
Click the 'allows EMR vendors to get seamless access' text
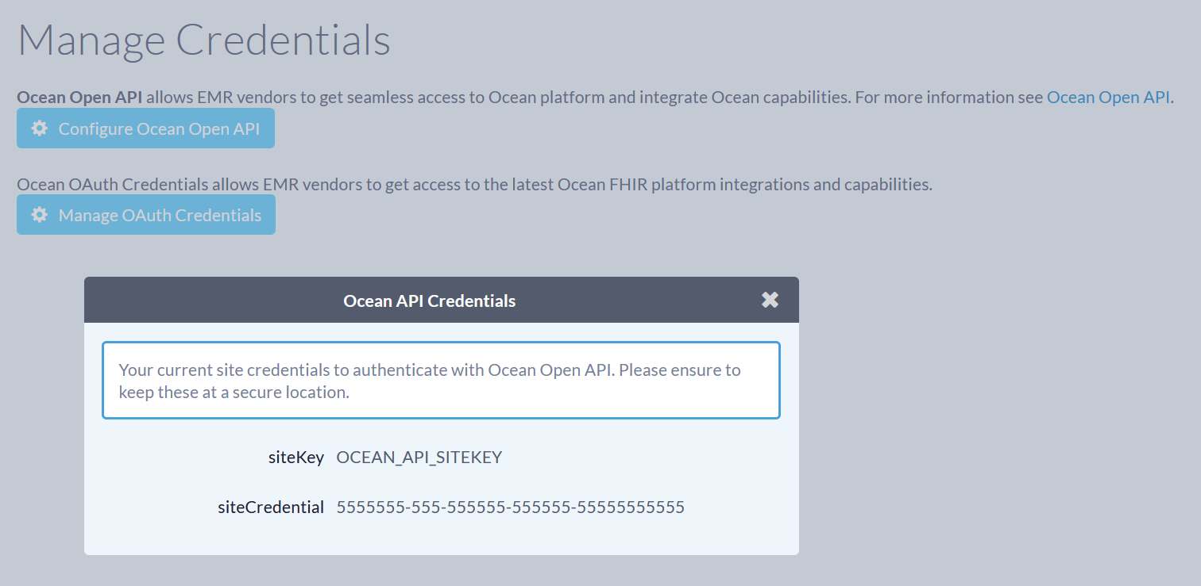click(315, 98)
